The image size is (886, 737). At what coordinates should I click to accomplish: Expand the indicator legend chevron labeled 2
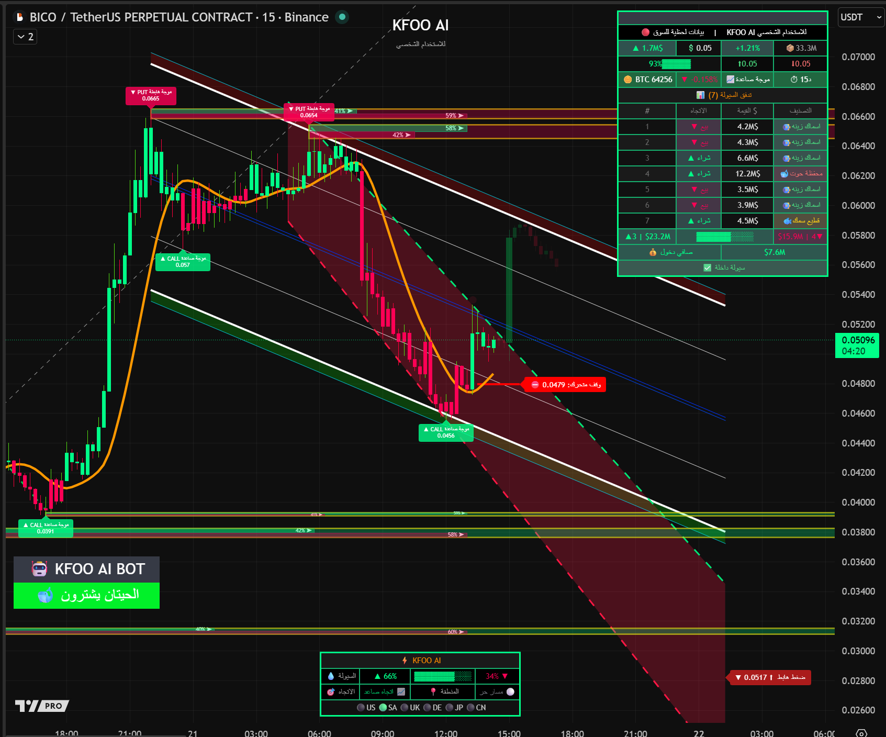[x=25, y=37]
